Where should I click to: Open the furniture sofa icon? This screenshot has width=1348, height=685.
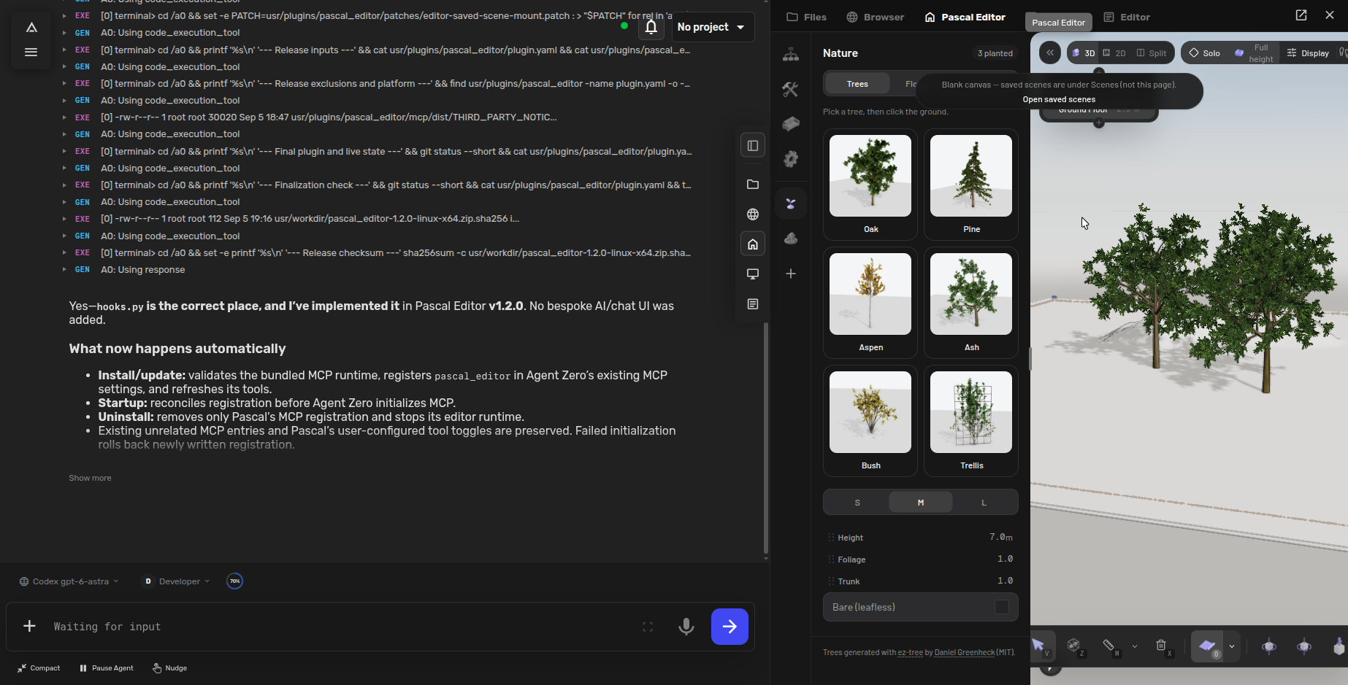pos(791,124)
